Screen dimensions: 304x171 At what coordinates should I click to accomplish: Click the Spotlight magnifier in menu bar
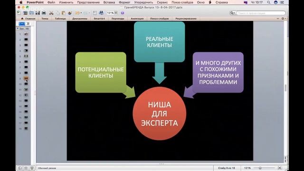[x=268, y=2]
